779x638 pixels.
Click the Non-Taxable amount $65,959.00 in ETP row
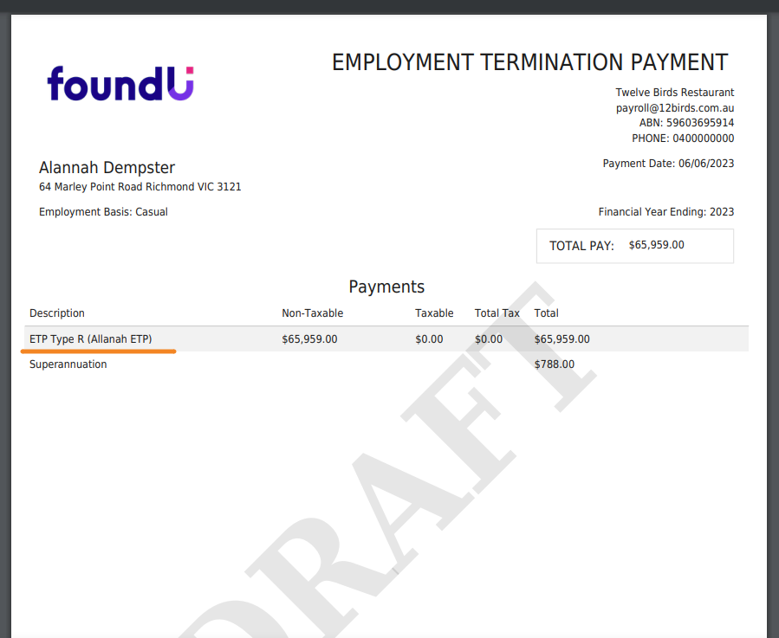(309, 339)
